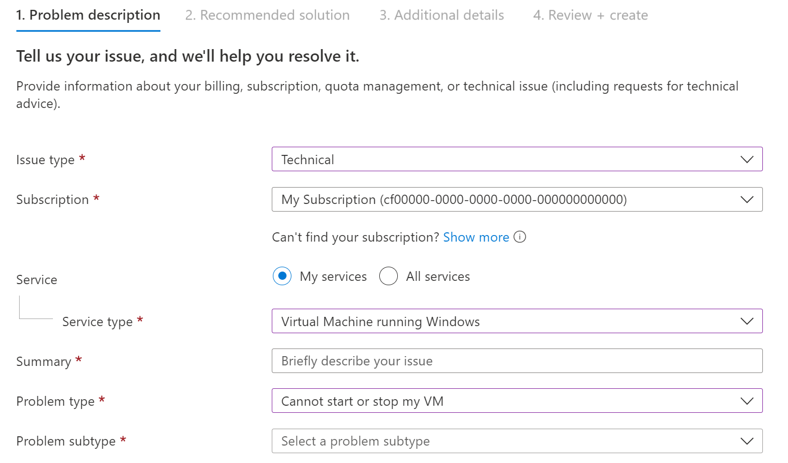The width and height of the screenshot is (788, 463).
Task: Choose All services for the Service option
Action: [x=389, y=276]
